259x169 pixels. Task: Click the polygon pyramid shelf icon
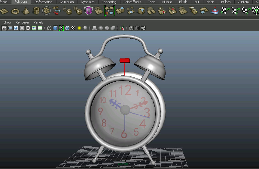click(x=26, y=11)
